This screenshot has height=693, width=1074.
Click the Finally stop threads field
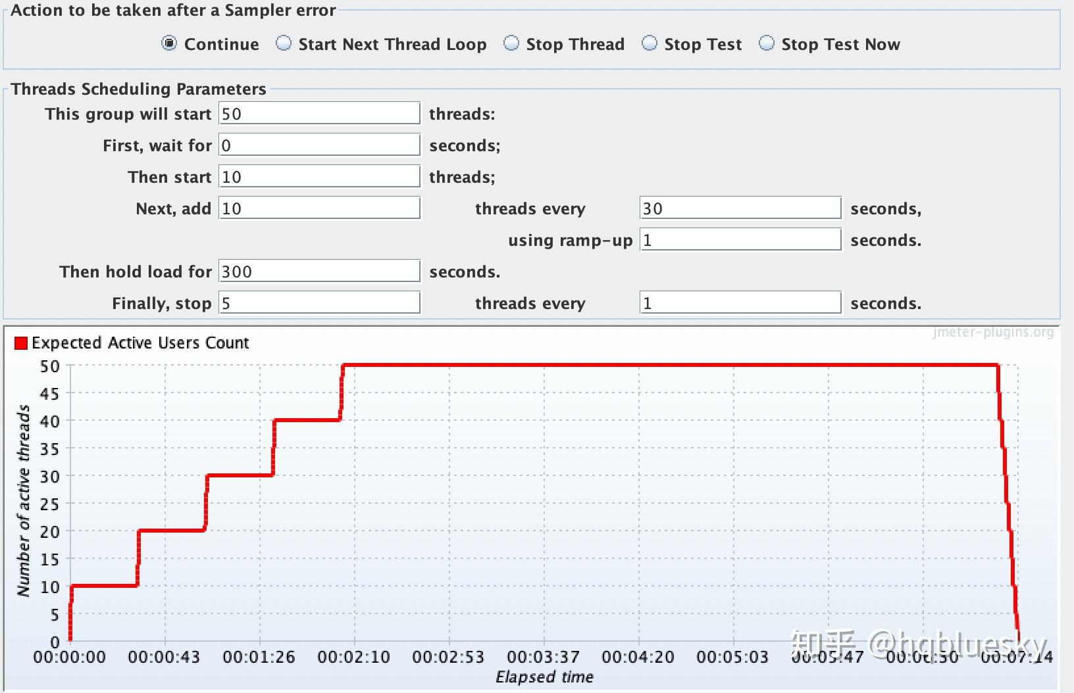tap(319, 302)
